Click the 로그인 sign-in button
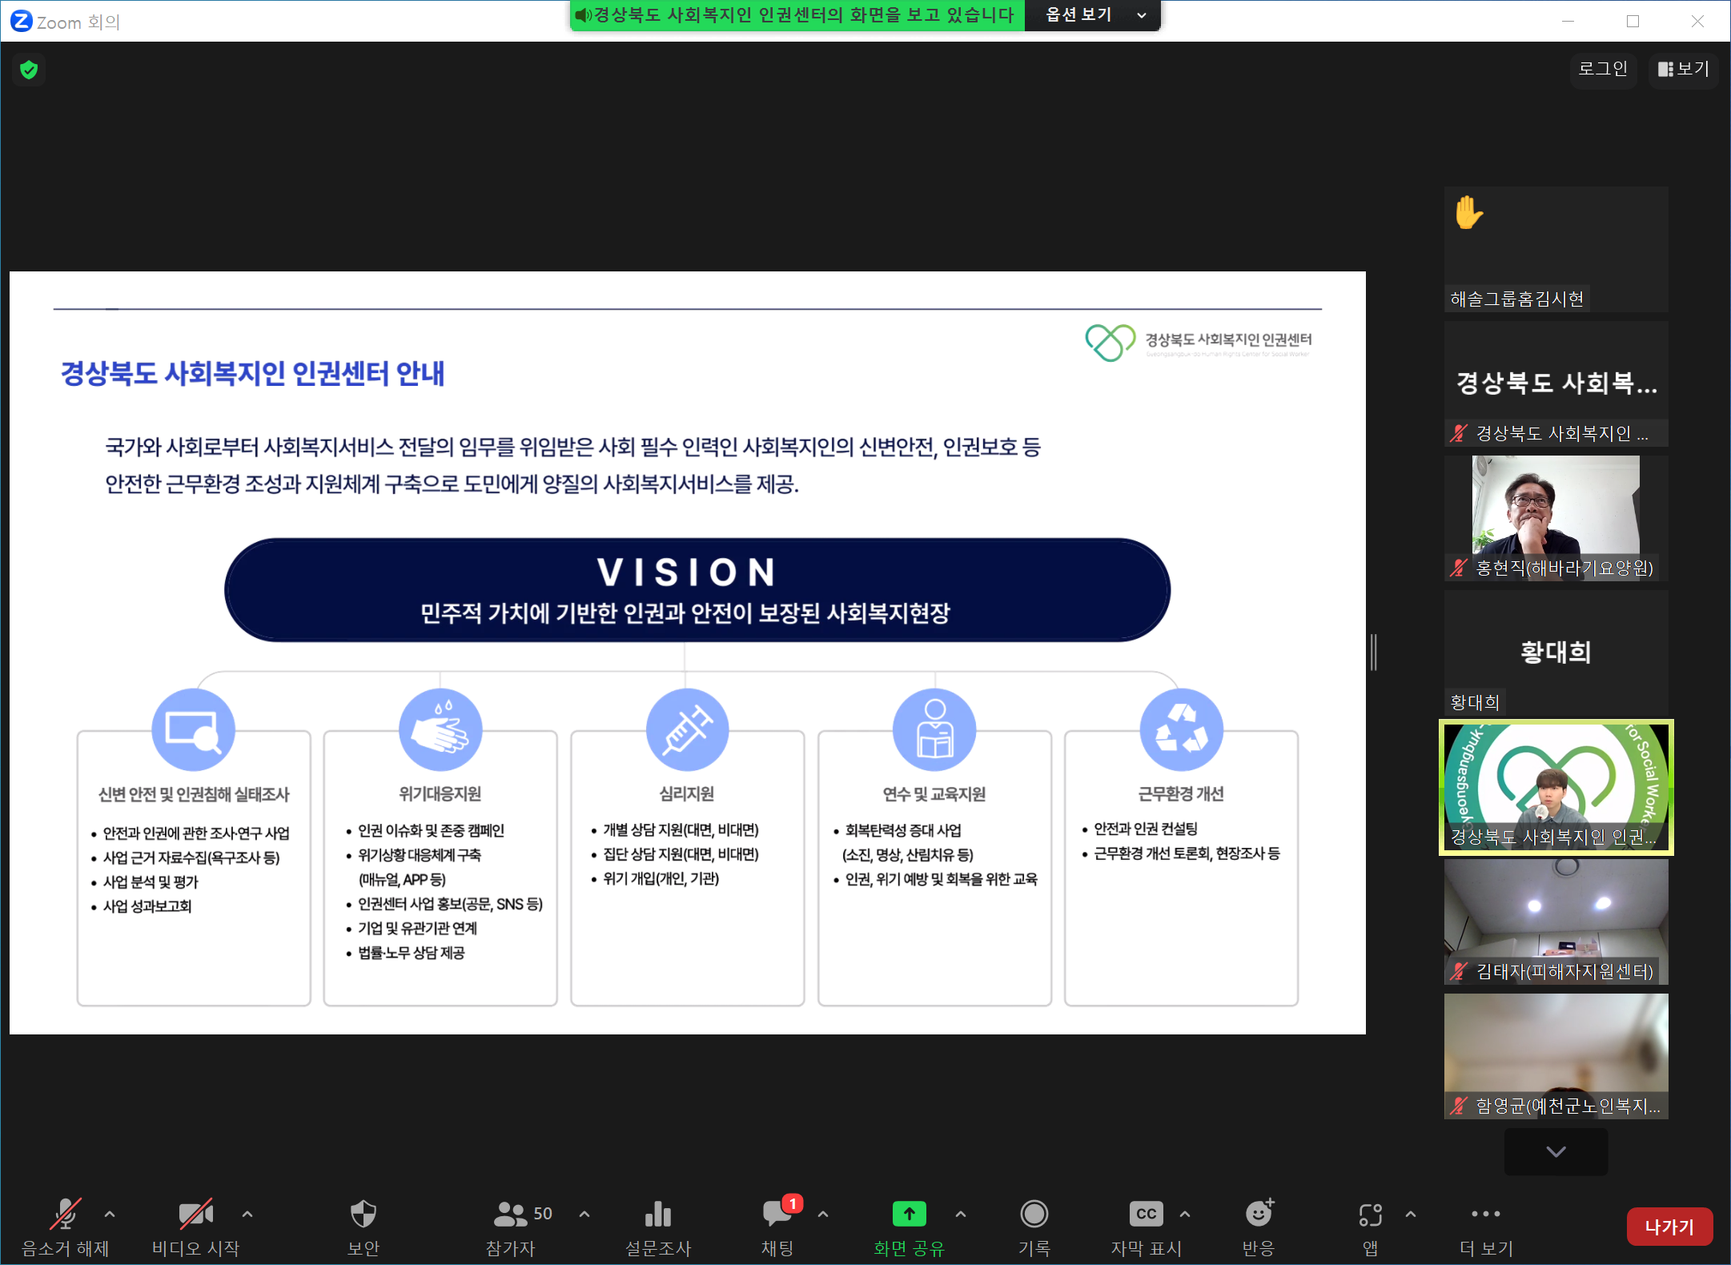The width and height of the screenshot is (1731, 1265). [1602, 70]
